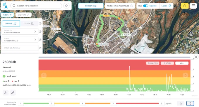
Task: Select the 5 MINUTES graph range
Action: [153, 63]
